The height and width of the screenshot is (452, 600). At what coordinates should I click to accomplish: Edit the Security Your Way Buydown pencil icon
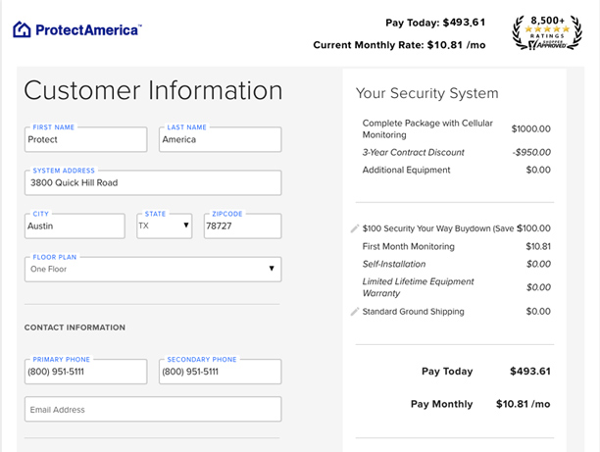(x=355, y=228)
